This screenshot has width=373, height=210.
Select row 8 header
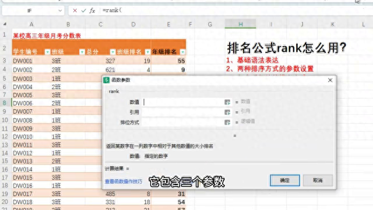coord(5,103)
